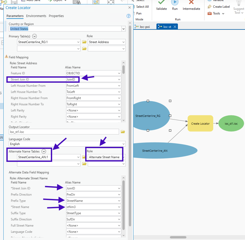
Task: Click the Create Locator tool node
Action: (200, 124)
